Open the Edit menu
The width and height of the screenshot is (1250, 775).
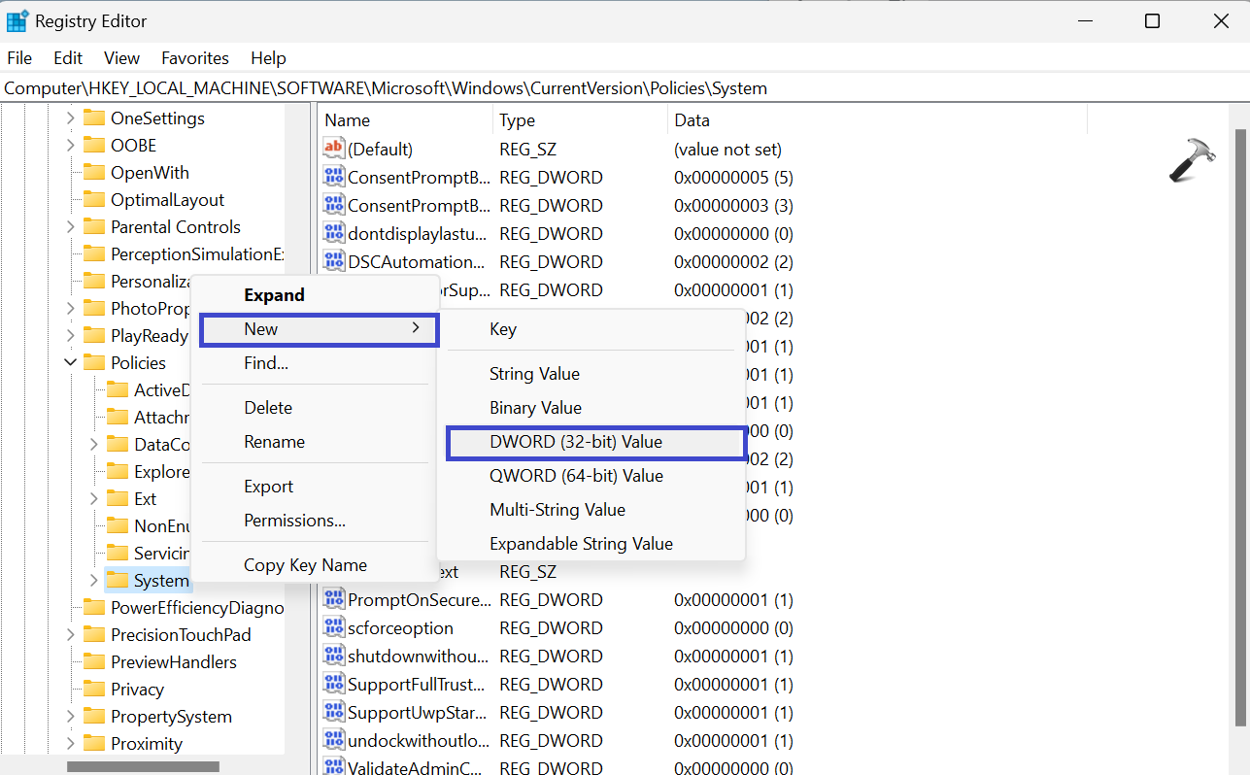point(68,58)
